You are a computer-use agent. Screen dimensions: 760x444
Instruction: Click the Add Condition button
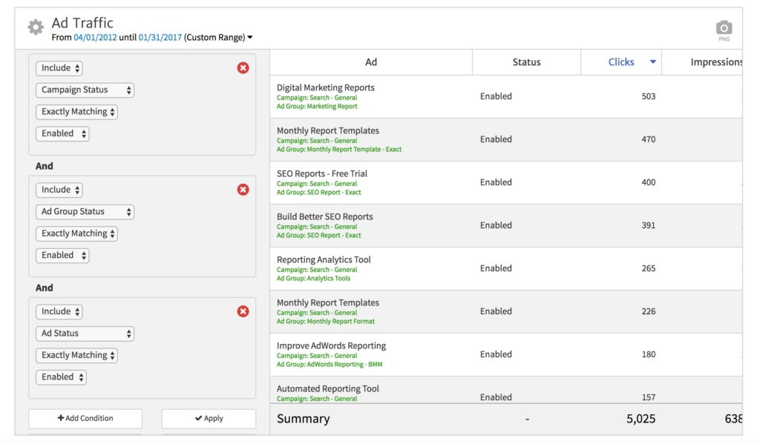click(x=85, y=418)
